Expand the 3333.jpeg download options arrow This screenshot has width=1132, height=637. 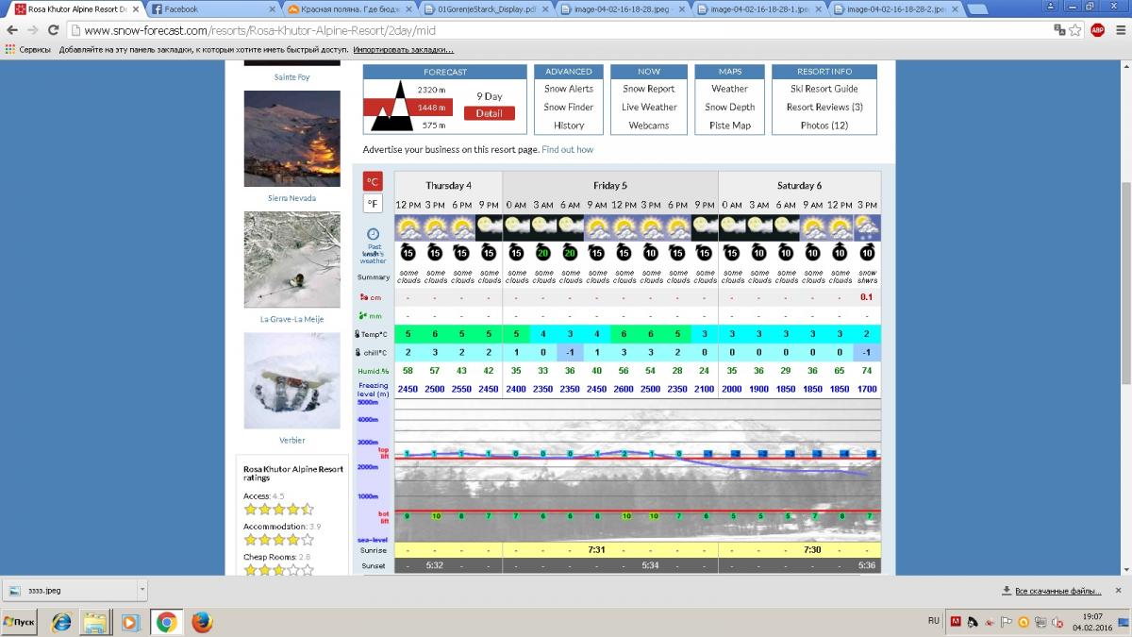(141, 591)
